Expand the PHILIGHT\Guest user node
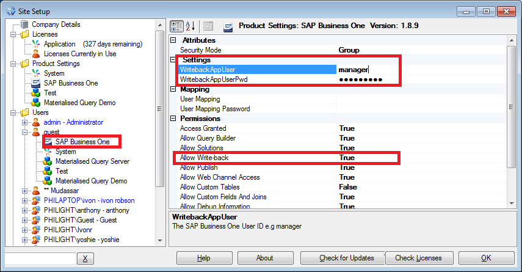The height and width of the screenshot is (272, 522). (x=24, y=220)
